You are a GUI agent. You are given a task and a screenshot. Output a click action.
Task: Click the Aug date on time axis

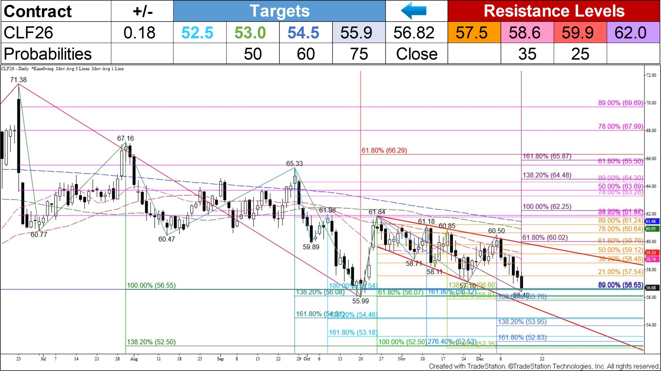134,359
